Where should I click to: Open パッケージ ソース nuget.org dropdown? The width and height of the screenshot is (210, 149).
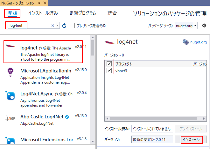(x=186, y=26)
